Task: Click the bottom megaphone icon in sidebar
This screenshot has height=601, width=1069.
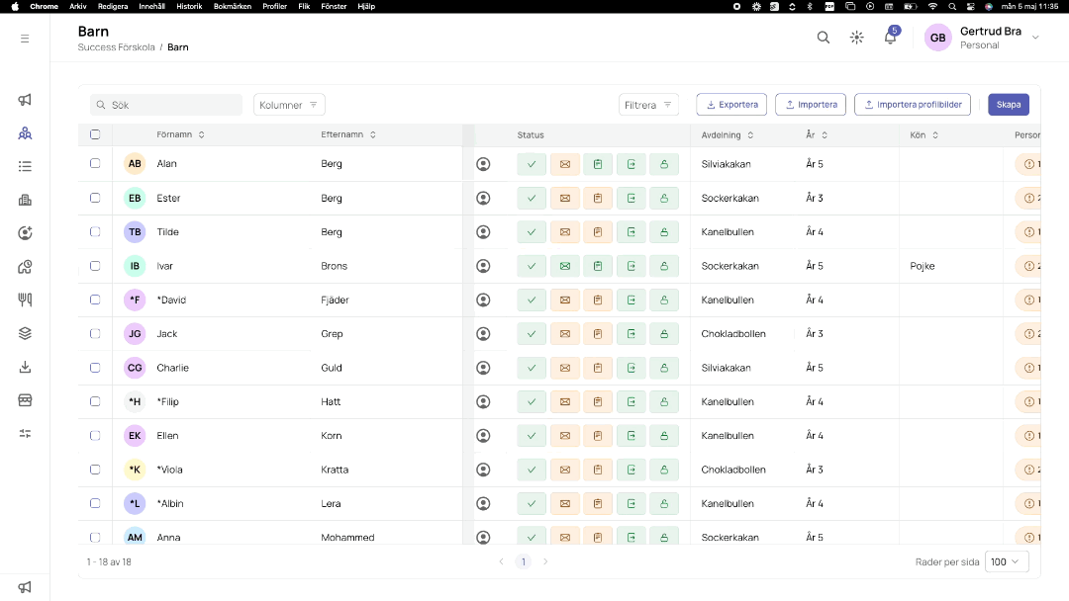Action: click(x=25, y=587)
